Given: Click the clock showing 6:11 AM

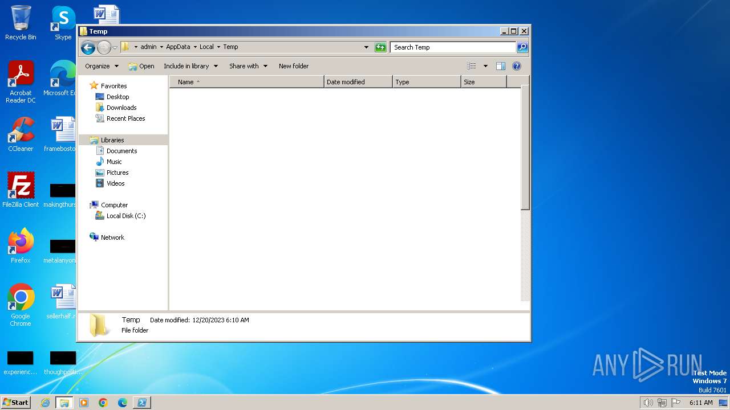Looking at the screenshot, I should (x=701, y=403).
